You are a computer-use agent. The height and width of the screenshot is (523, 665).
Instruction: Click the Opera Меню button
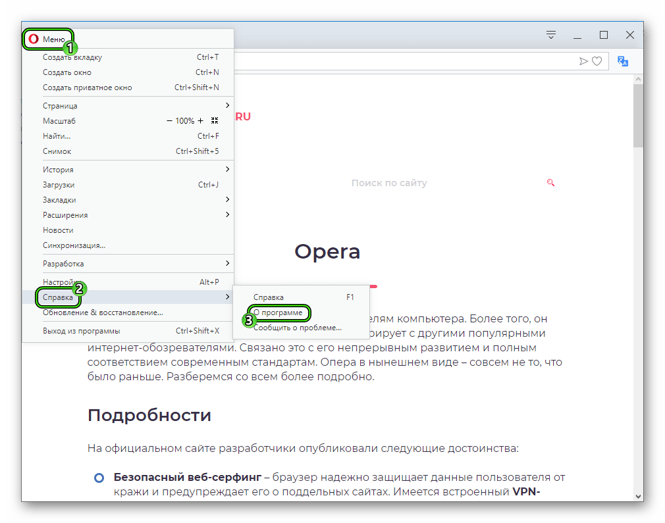click(47, 39)
